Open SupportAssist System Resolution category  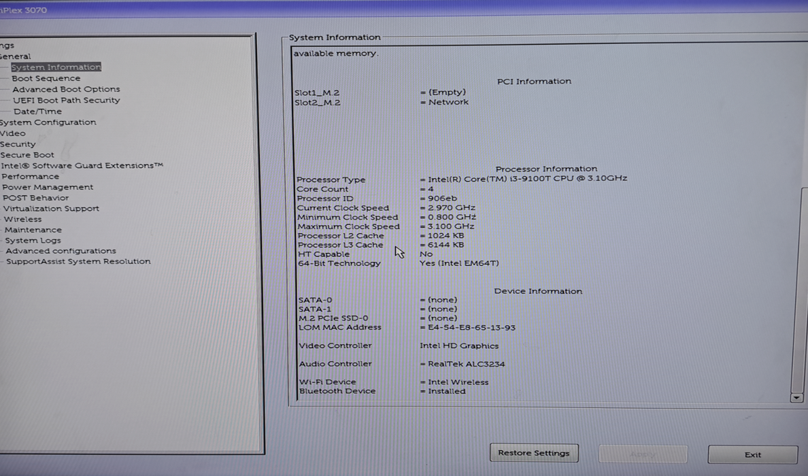click(78, 261)
